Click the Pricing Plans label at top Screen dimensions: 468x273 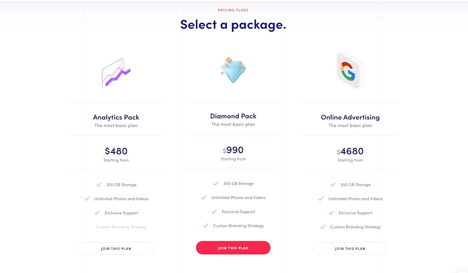(x=233, y=10)
